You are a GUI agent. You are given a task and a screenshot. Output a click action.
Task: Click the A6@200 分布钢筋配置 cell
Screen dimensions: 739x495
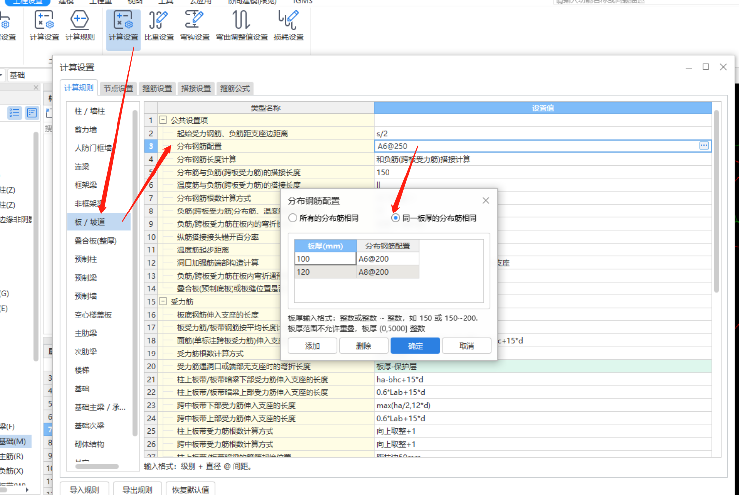click(388, 259)
